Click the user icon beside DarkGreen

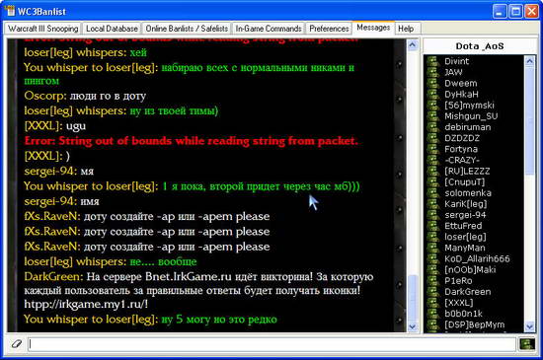(432, 292)
